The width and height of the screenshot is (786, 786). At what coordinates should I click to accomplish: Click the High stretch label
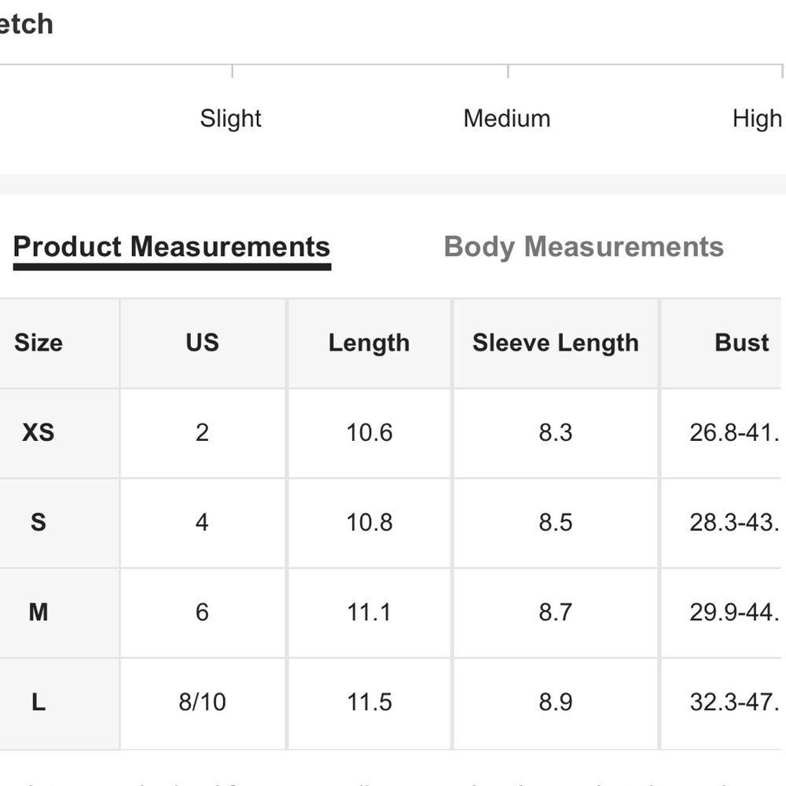757,119
